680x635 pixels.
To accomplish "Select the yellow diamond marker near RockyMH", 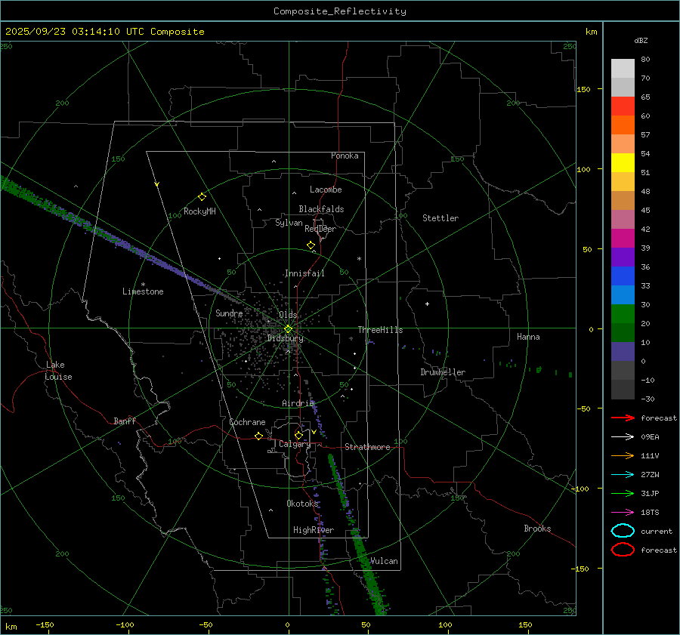I will pos(202,196).
